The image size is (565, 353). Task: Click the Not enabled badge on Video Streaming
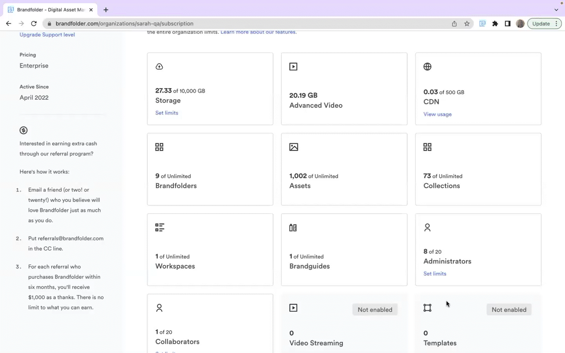click(375, 309)
